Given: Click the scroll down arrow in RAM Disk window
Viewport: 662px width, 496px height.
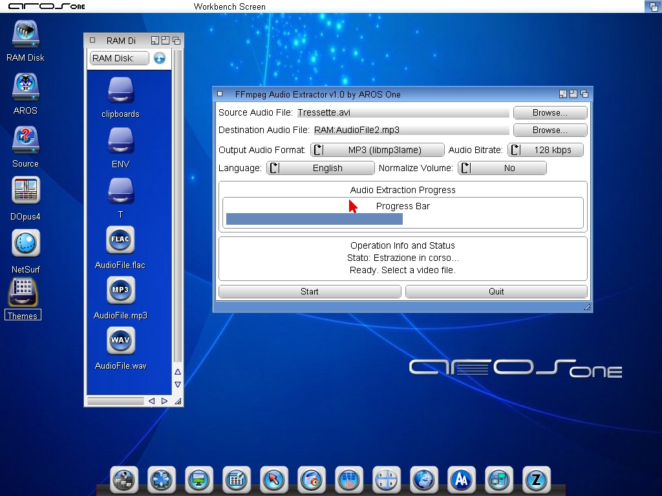Looking at the screenshot, I should 178,384.
